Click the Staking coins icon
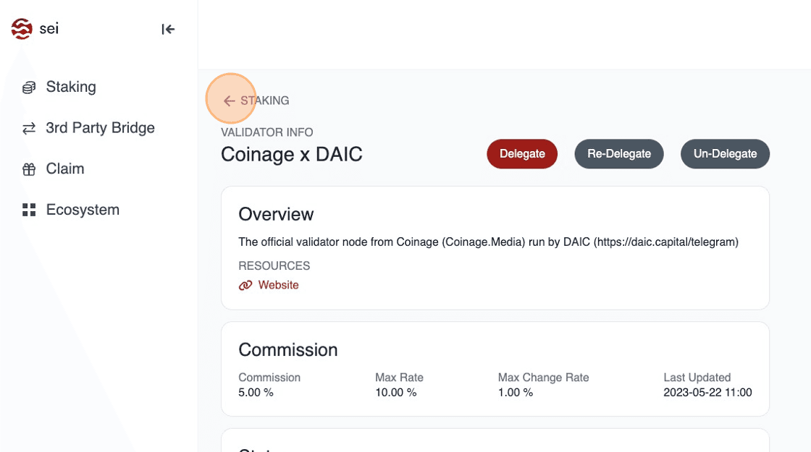Viewport: 811px width, 452px height. pos(29,88)
